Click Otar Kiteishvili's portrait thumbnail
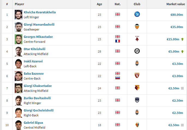This screenshot has width=187, height=130. tap(19, 51)
